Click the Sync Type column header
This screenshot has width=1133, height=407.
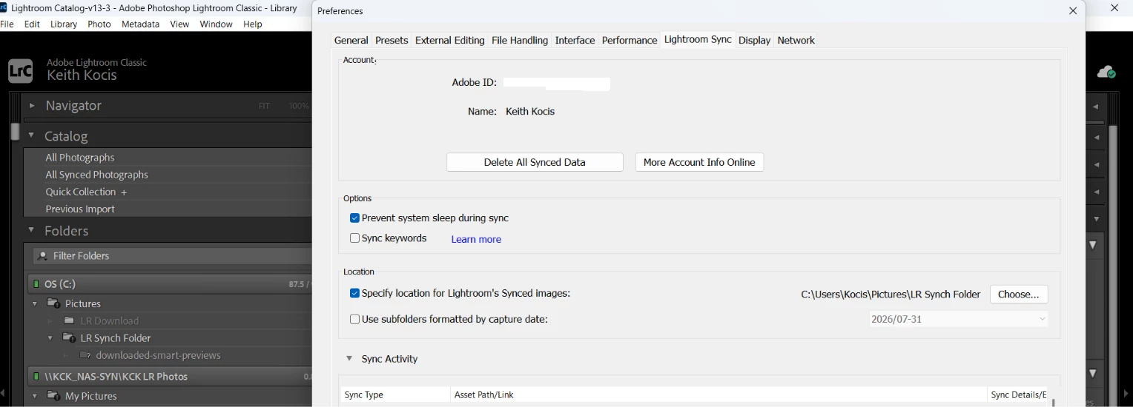click(395, 395)
